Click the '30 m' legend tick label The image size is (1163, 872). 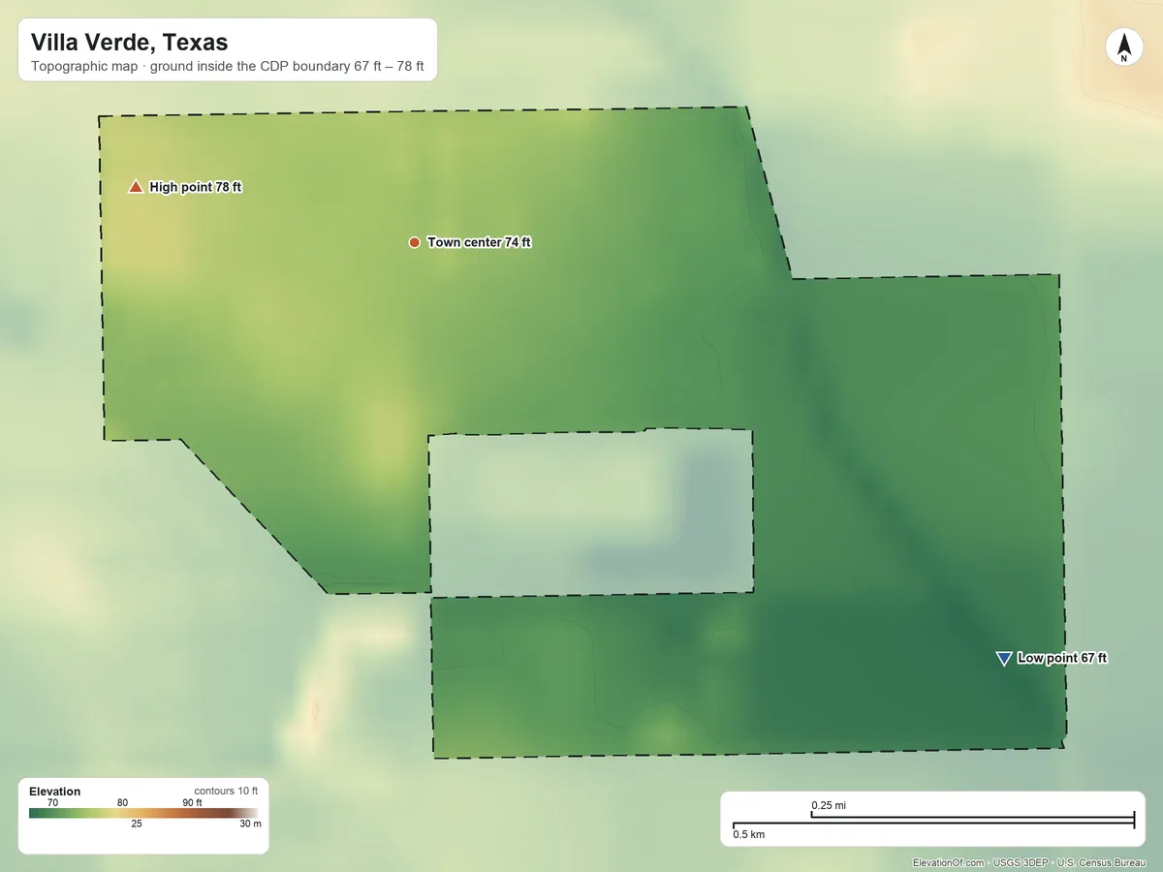pyautogui.click(x=250, y=824)
